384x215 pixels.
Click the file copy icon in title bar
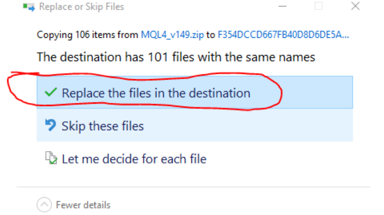click(x=29, y=7)
